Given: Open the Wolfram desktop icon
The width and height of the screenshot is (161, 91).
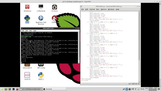Looking at the screenshot, I should pos(55,19).
